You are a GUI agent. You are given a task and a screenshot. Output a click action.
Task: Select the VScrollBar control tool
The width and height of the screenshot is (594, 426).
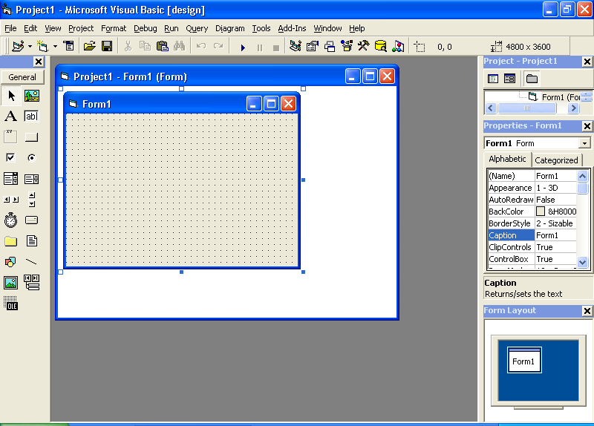pyautogui.click(x=32, y=199)
